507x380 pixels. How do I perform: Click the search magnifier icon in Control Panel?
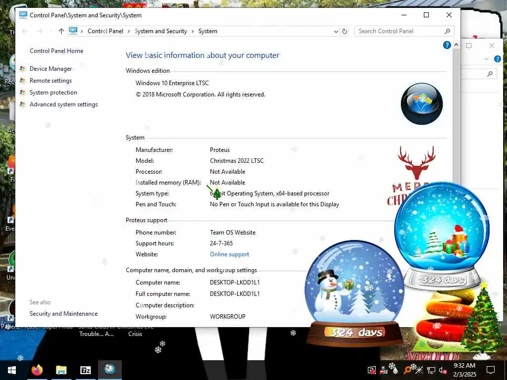(447, 31)
